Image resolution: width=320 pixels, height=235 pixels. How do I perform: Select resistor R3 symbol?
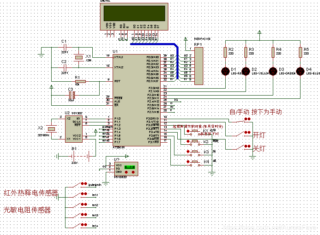(x=246, y=52)
